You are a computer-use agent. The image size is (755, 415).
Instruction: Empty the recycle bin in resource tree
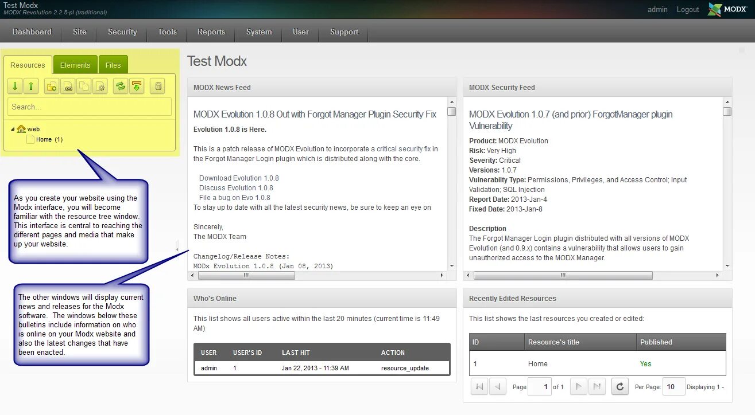(157, 86)
